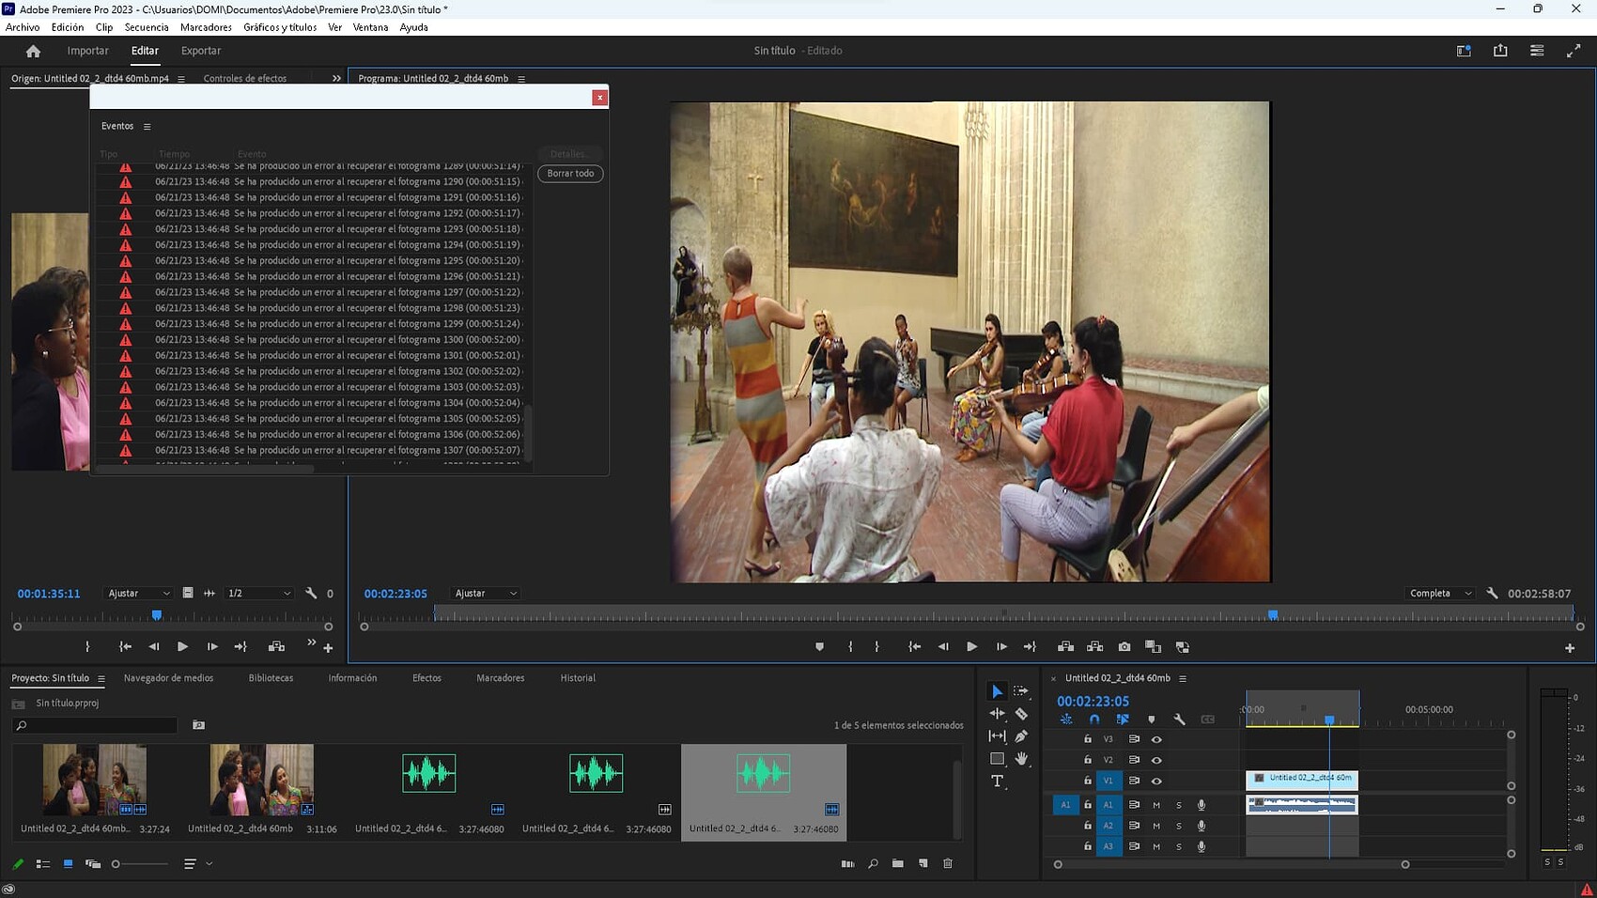
Task: Click Extract button in Program monitor
Action: (x=1094, y=647)
